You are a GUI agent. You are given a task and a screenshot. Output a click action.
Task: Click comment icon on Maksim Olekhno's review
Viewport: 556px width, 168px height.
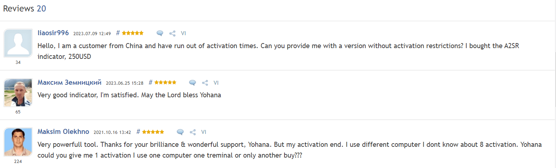180,132
